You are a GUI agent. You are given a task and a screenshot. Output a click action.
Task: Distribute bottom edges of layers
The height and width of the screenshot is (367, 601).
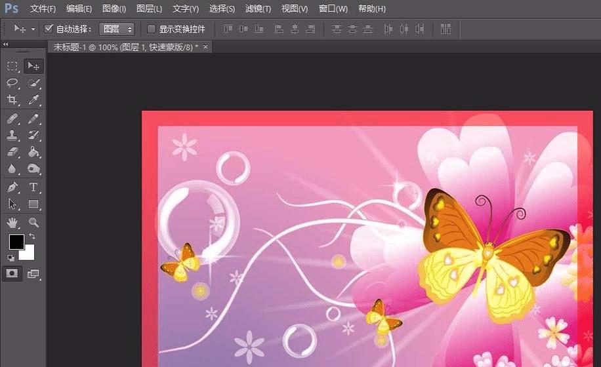[368, 29]
